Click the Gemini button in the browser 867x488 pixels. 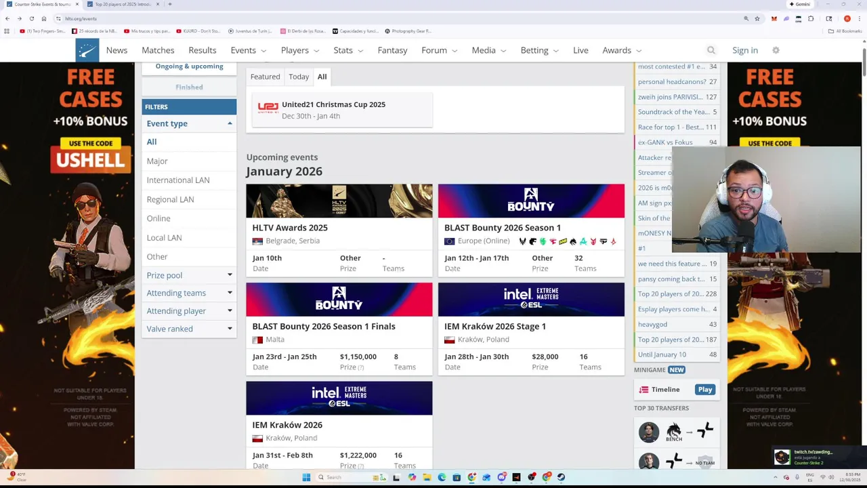[800, 4]
